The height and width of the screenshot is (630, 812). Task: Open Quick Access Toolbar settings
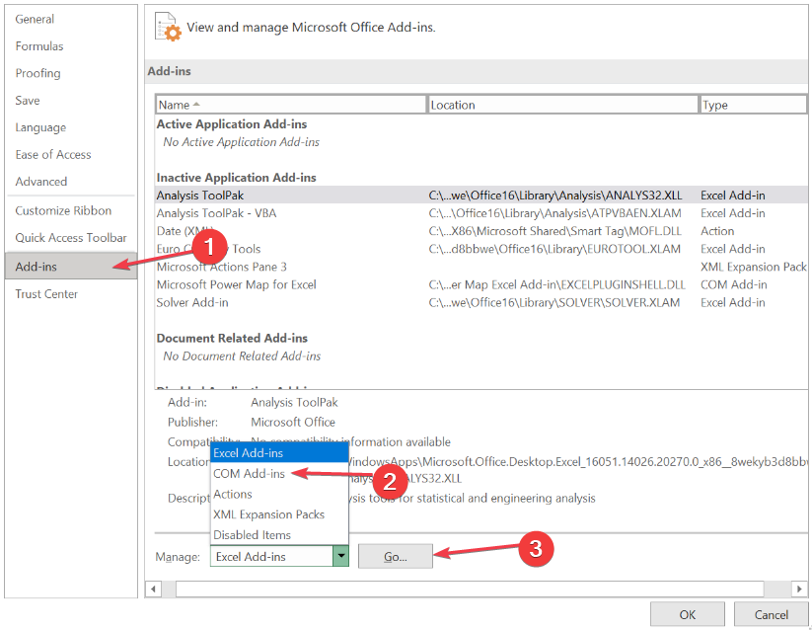click(71, 237)
